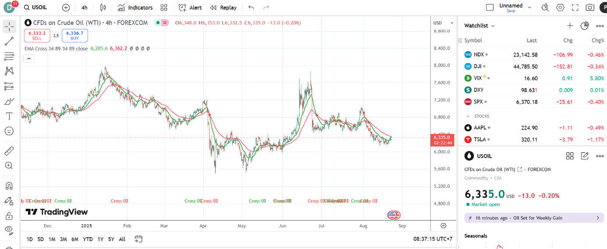The image size is (607, 249).
Task: Enable magnet mode in left toolbar
Action: click(9, 186)
